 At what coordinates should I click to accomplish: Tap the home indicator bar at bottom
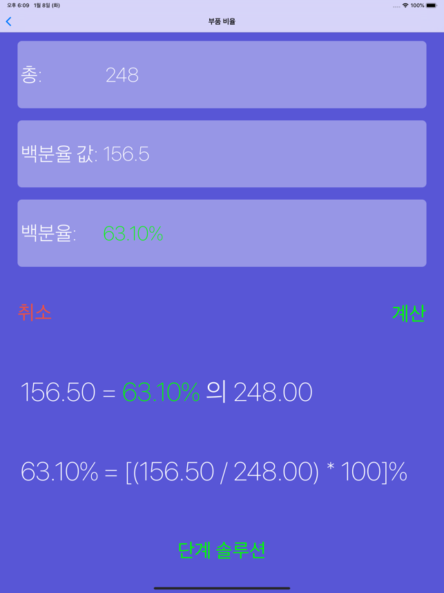tap(222, 588)
